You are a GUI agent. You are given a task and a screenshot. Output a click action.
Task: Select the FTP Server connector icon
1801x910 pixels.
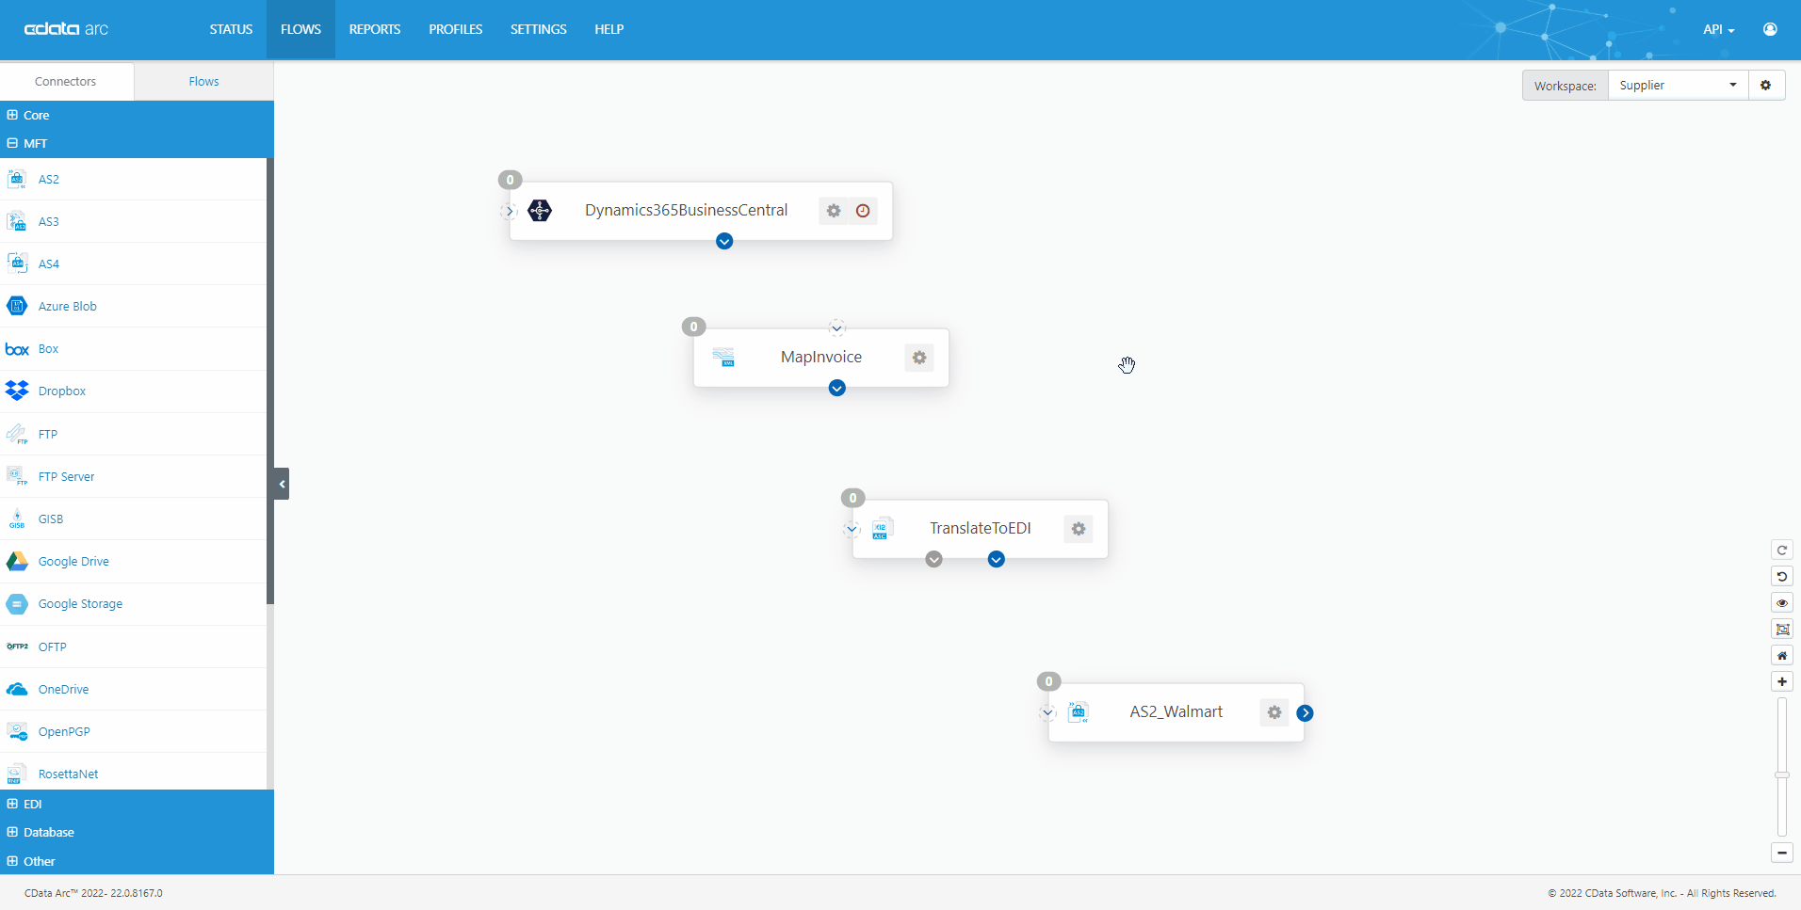coord(17,476)
